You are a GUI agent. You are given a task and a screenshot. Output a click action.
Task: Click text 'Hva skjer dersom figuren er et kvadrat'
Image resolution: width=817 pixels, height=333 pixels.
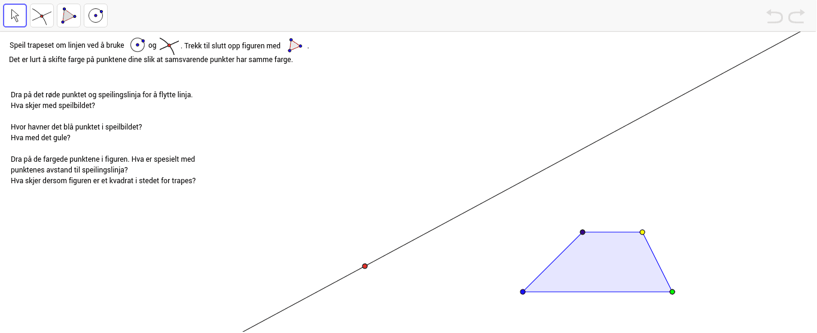[72, 181]
